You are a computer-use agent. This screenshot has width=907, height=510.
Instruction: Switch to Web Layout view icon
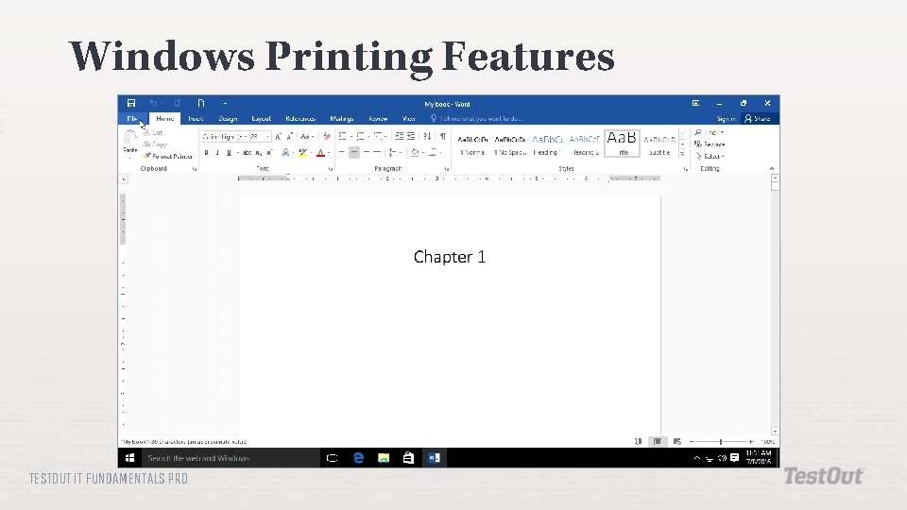[x=676, y=441]
